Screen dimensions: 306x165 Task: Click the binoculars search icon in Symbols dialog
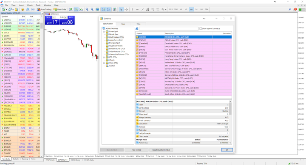(x=137, y=29)
